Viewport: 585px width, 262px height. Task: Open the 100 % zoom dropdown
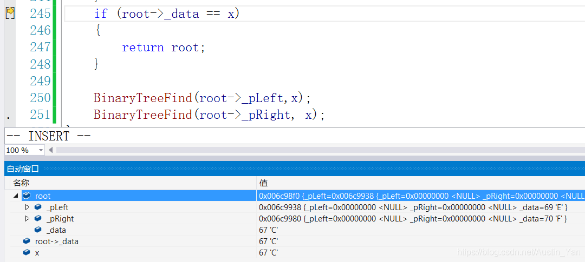coord(41,150)
